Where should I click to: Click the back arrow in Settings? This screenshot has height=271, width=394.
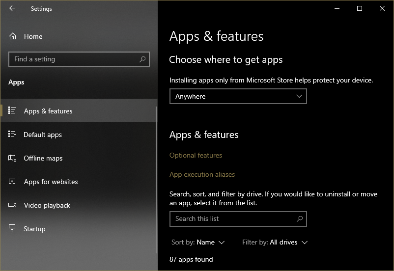(12, 8)
